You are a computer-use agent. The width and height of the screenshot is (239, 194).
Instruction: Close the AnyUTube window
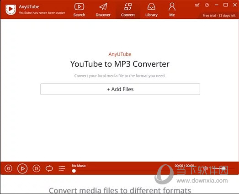(x=235, y=5)
